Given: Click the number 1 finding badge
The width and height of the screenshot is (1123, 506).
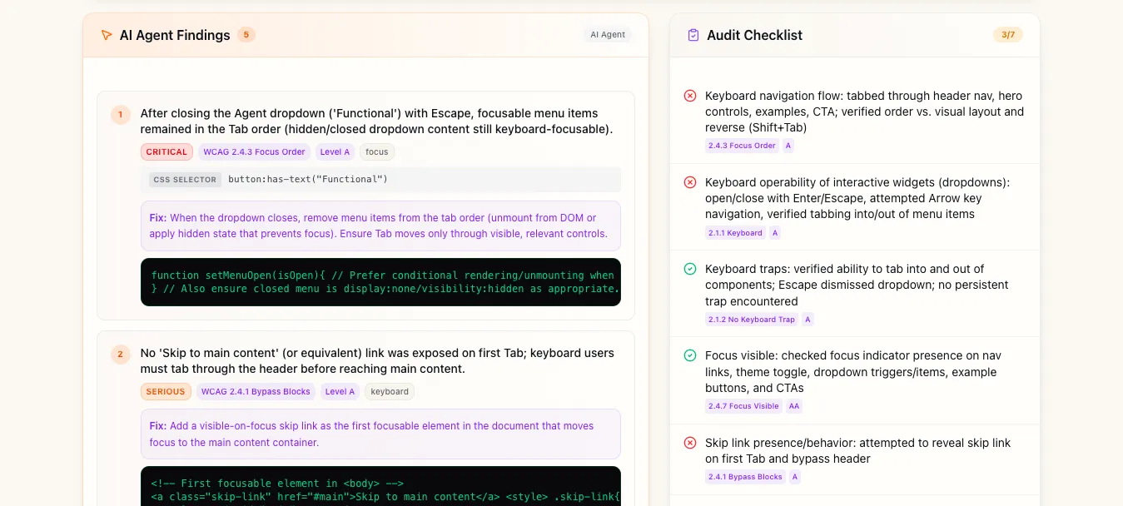Looking at the screenshot, I should click(x=120, y=114).
